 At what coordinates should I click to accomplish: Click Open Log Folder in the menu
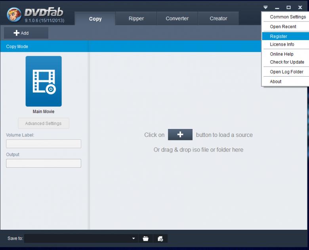pos(286,72)
